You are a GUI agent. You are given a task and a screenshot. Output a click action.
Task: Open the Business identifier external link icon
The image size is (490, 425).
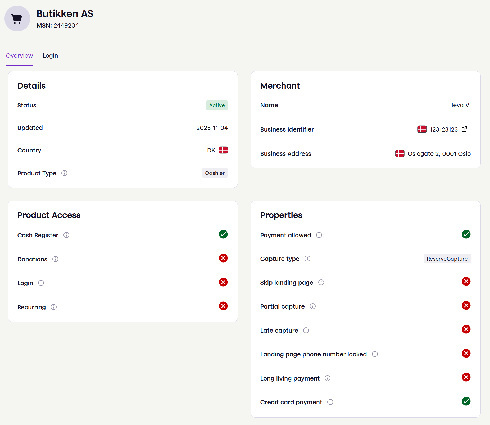(x=465, y=129)
